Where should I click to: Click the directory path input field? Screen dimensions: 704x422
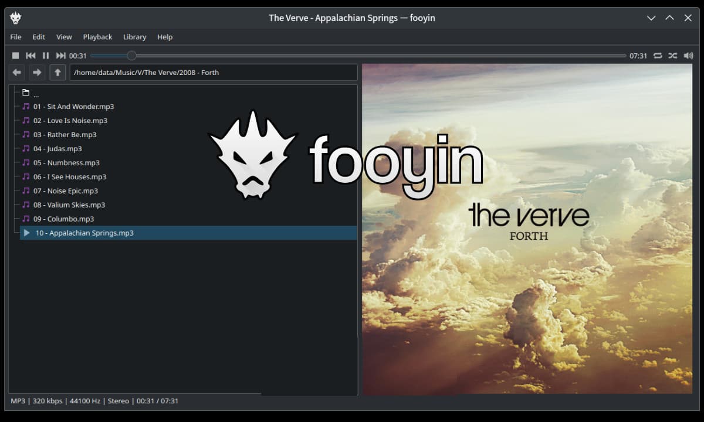[x=214, y=73]
